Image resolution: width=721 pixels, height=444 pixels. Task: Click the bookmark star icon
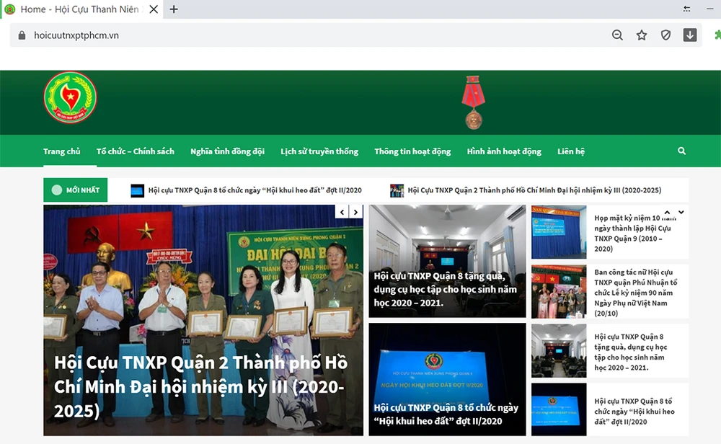pos(642,35)
